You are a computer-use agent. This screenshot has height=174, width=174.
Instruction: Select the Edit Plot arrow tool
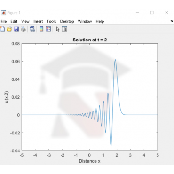point(58,29)
